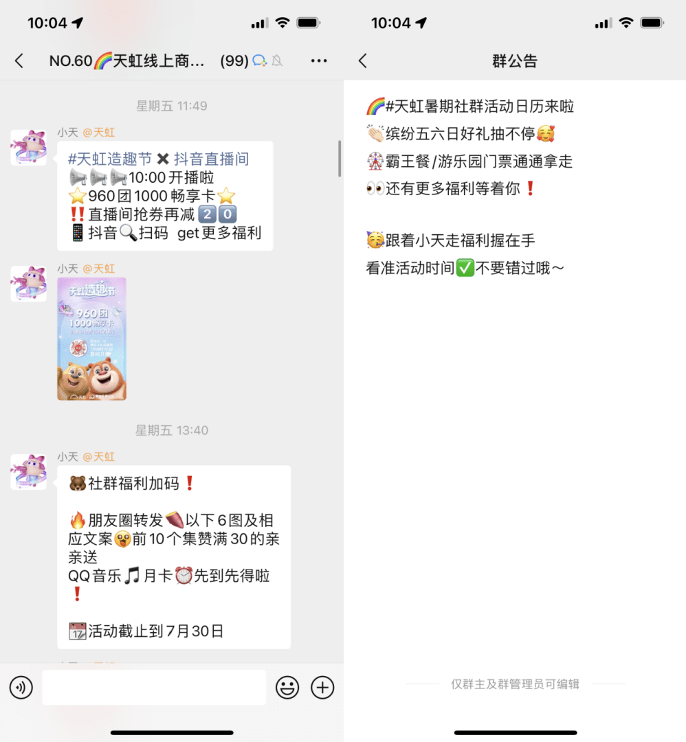Tap 小天's avatar on 社群福利加码 message
Image resolution: width=686 pixels, height=742 pixels.
click(28, 472)
